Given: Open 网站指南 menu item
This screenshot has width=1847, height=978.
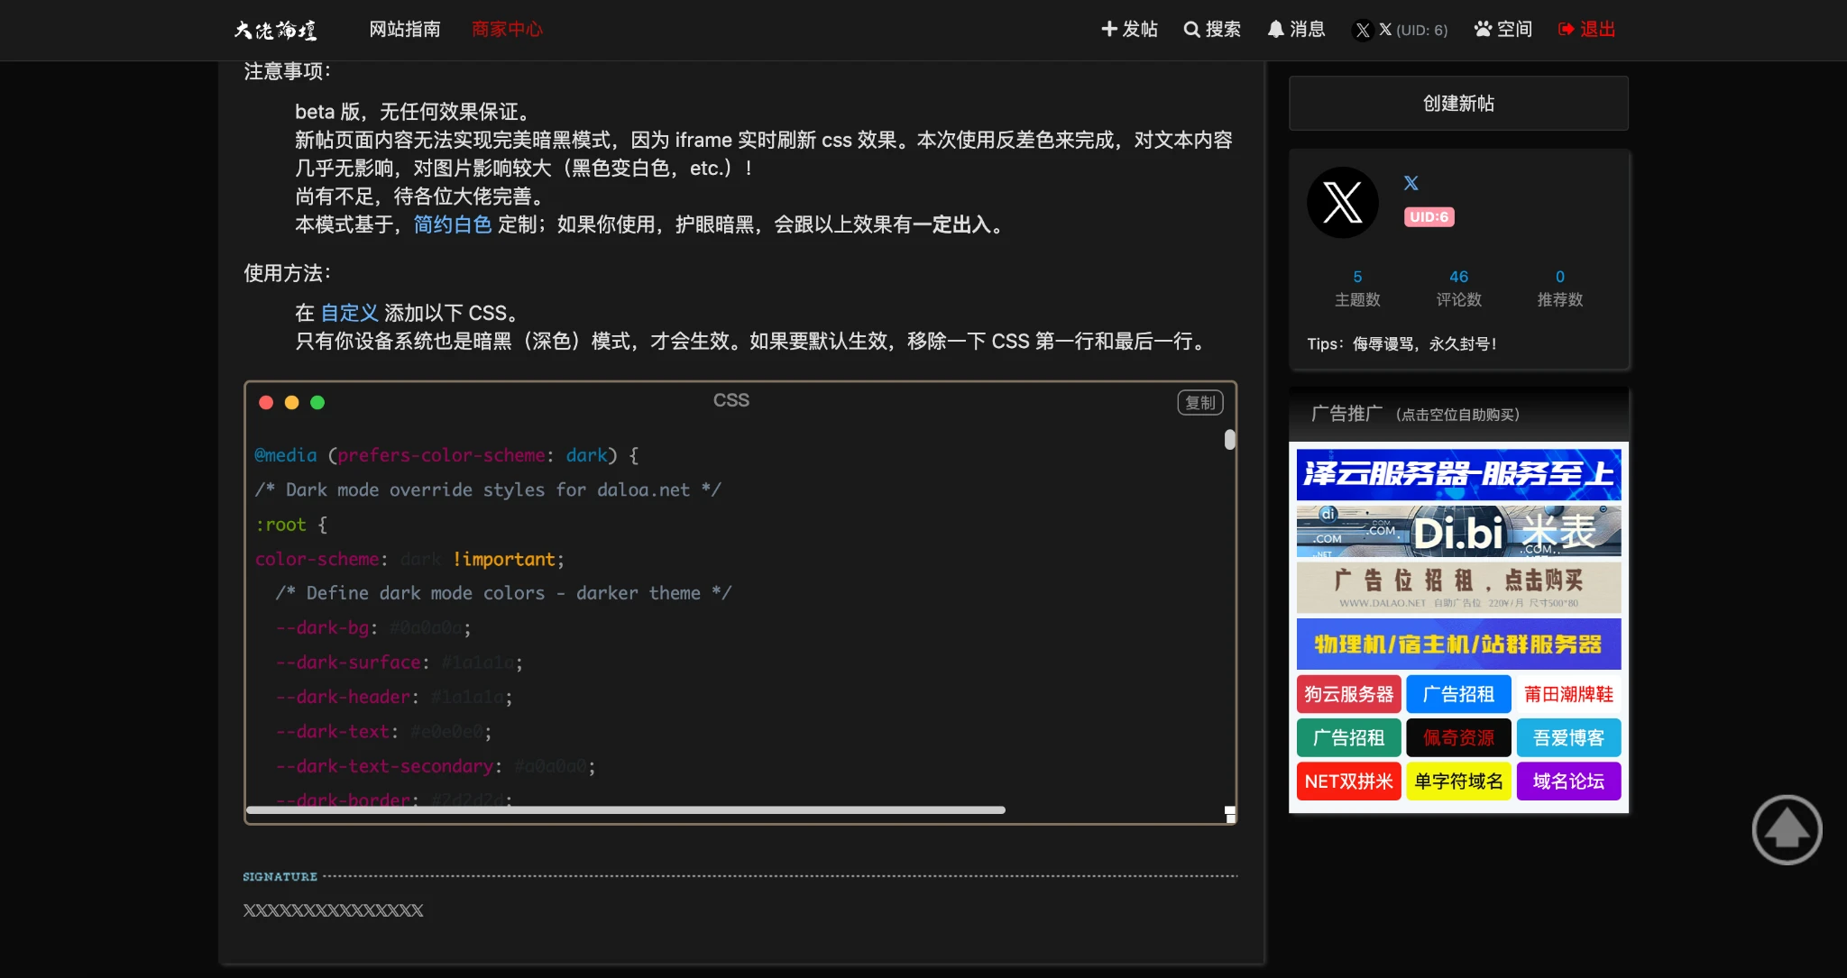Looking at the screenshot, I should (x=405, y=30).
